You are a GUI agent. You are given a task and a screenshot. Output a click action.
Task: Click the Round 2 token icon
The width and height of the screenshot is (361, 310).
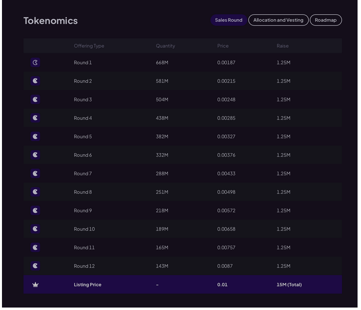(x=35, y=81)
